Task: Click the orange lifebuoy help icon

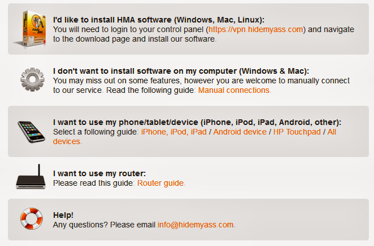Action: 32,218
